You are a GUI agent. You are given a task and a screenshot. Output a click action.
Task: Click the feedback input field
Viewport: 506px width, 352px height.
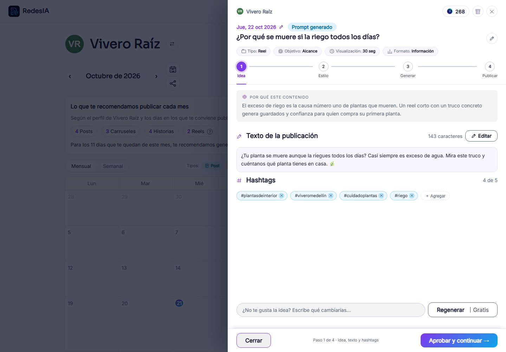tap(331, 310)
